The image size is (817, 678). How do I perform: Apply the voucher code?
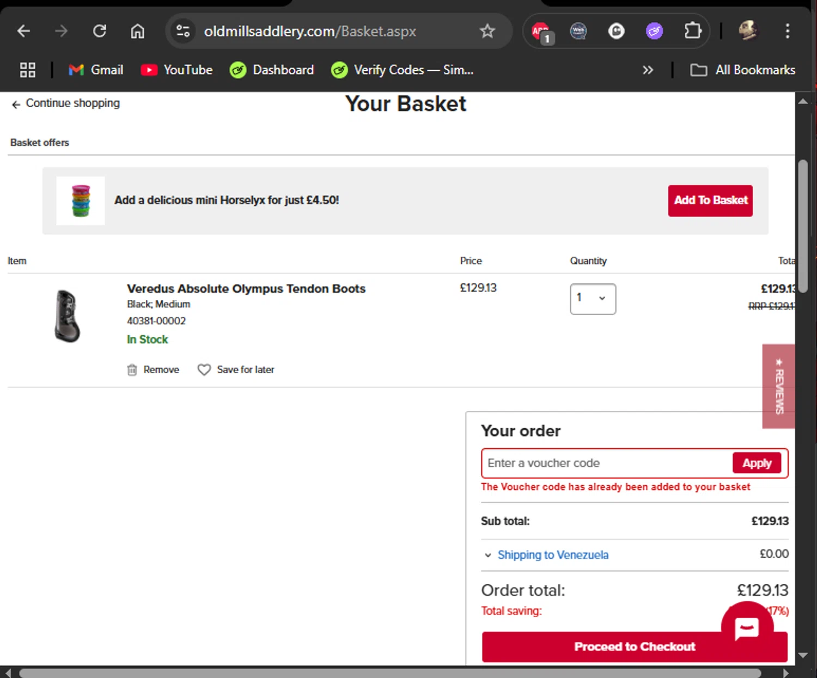coord(757,463)
